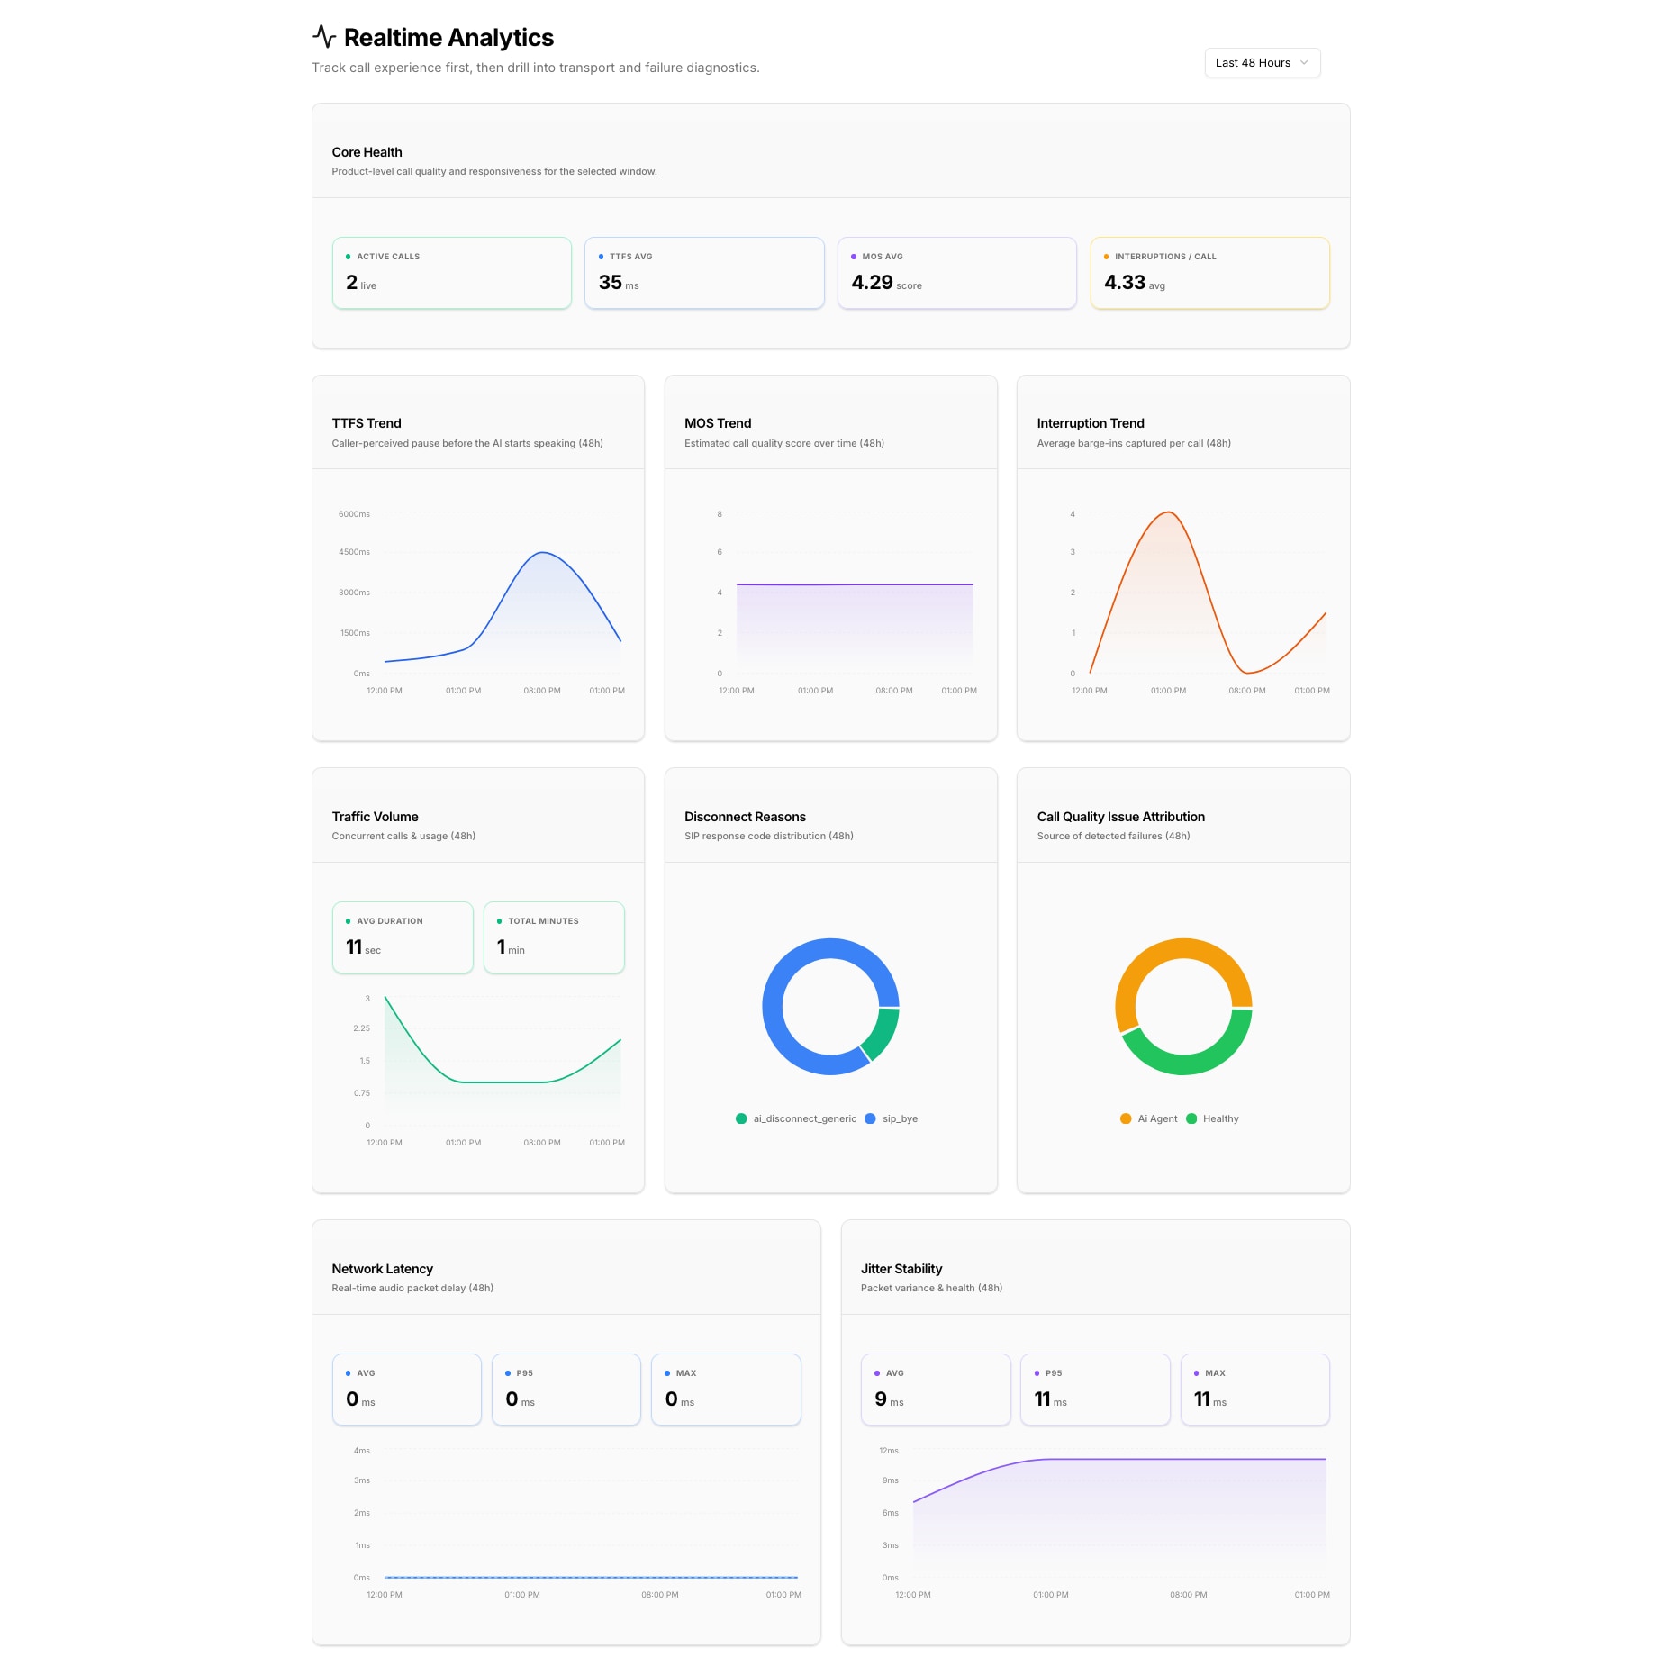Image resolution: width=1666 pixels, height=1666 pixels.
Task: Click the orange dot beside Interruptions / Call
Action: point(1106,257)
